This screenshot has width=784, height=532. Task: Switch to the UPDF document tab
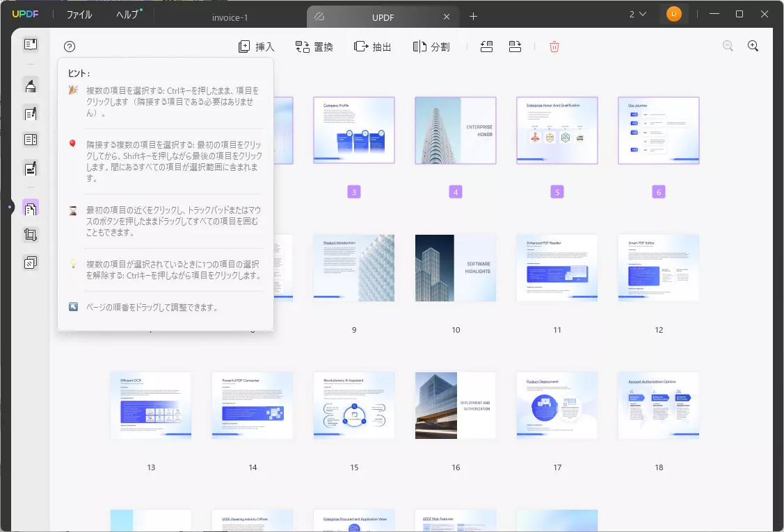[383, 17]
